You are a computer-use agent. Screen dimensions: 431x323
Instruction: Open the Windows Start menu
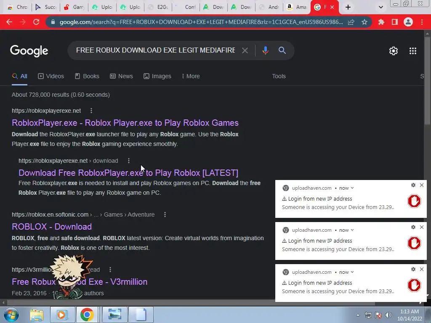11,315
